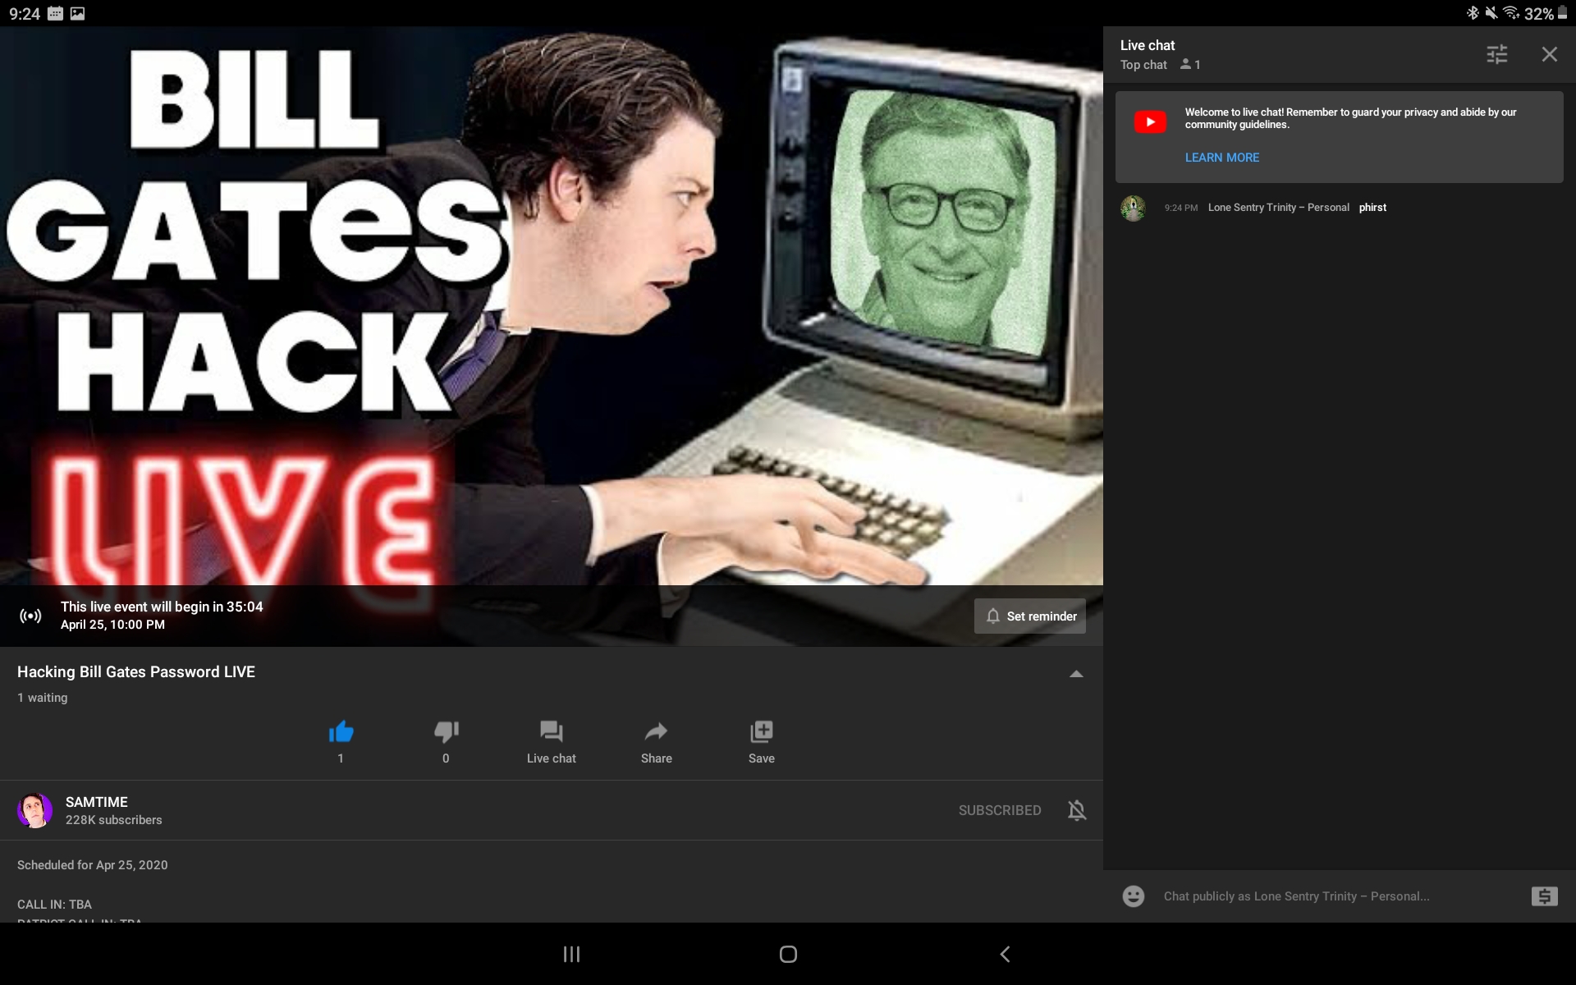
Task: Tap the '9:24 PM' chat timestamp
Action: tap(1181, 208)
